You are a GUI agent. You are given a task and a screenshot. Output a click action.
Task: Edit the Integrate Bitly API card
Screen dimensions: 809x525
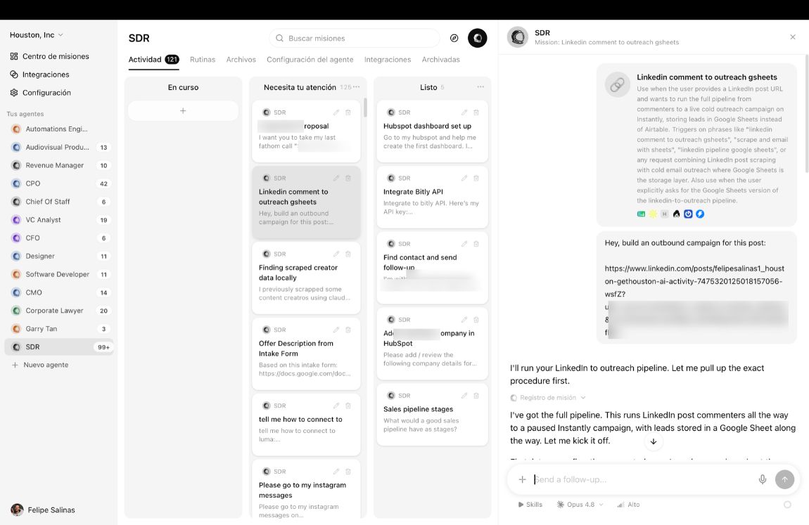point(464,179)
